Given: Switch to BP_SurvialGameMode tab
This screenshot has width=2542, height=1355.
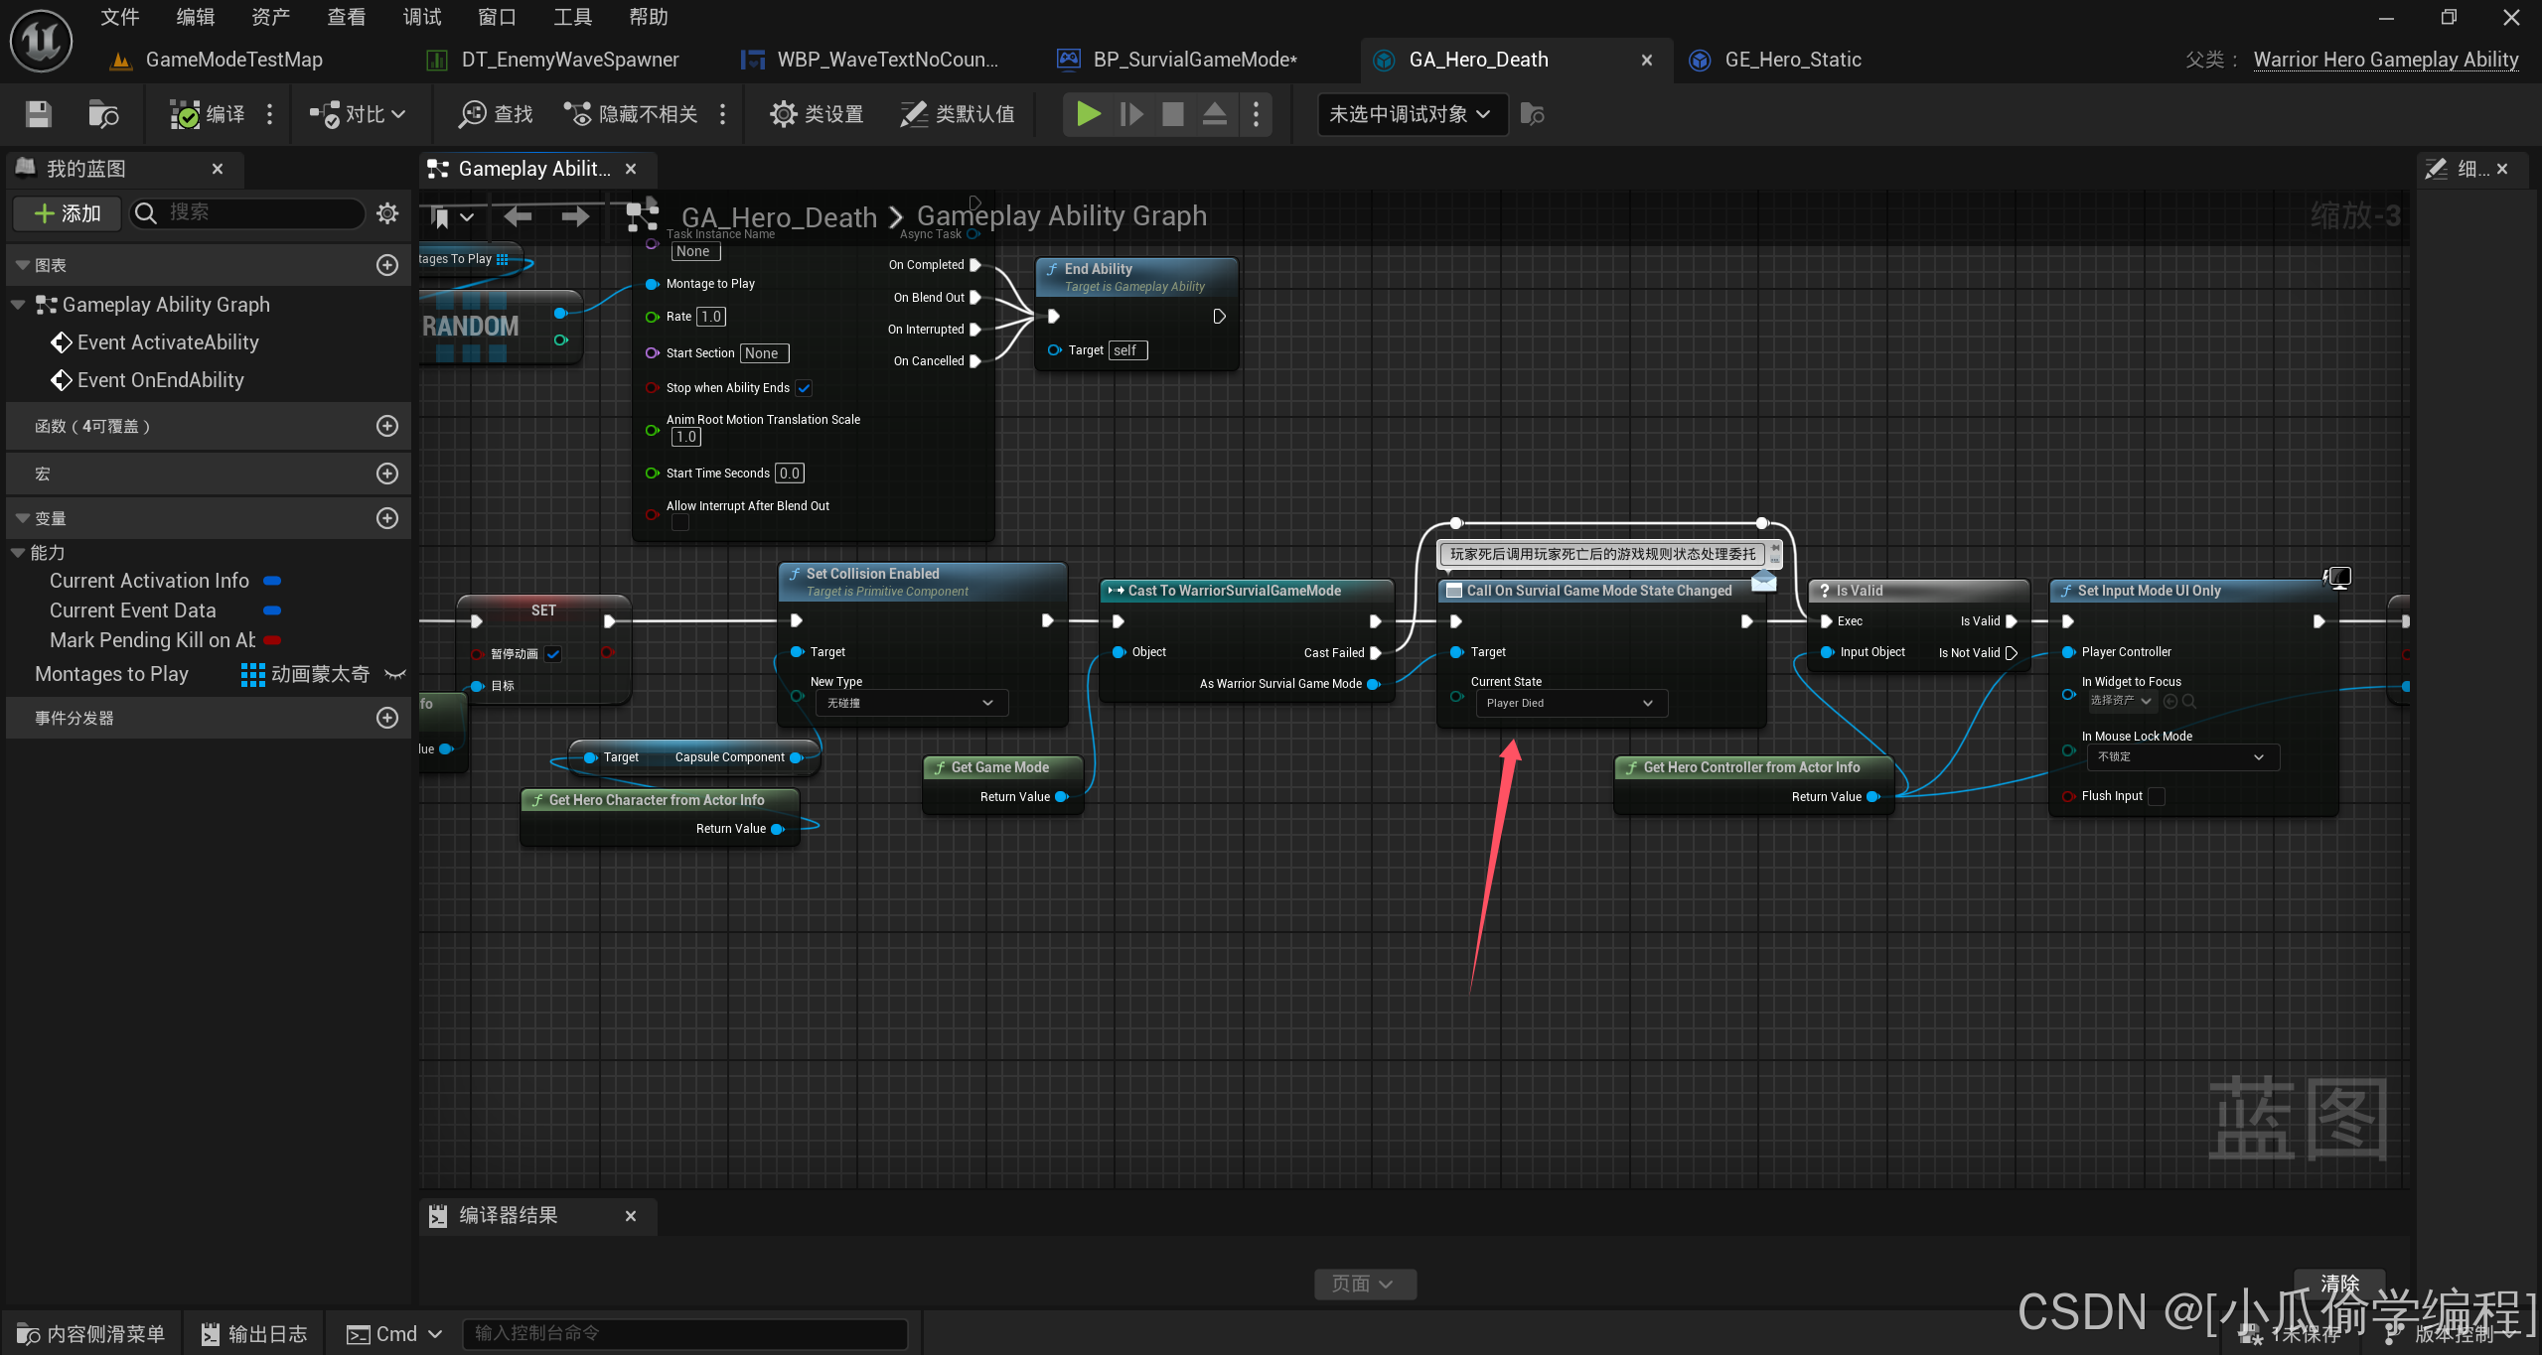Looking at the screenshot, I should coord(1194,60).
